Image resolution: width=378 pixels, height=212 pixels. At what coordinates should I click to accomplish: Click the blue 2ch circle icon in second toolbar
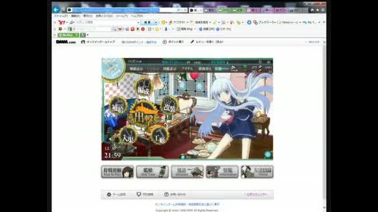200,29
